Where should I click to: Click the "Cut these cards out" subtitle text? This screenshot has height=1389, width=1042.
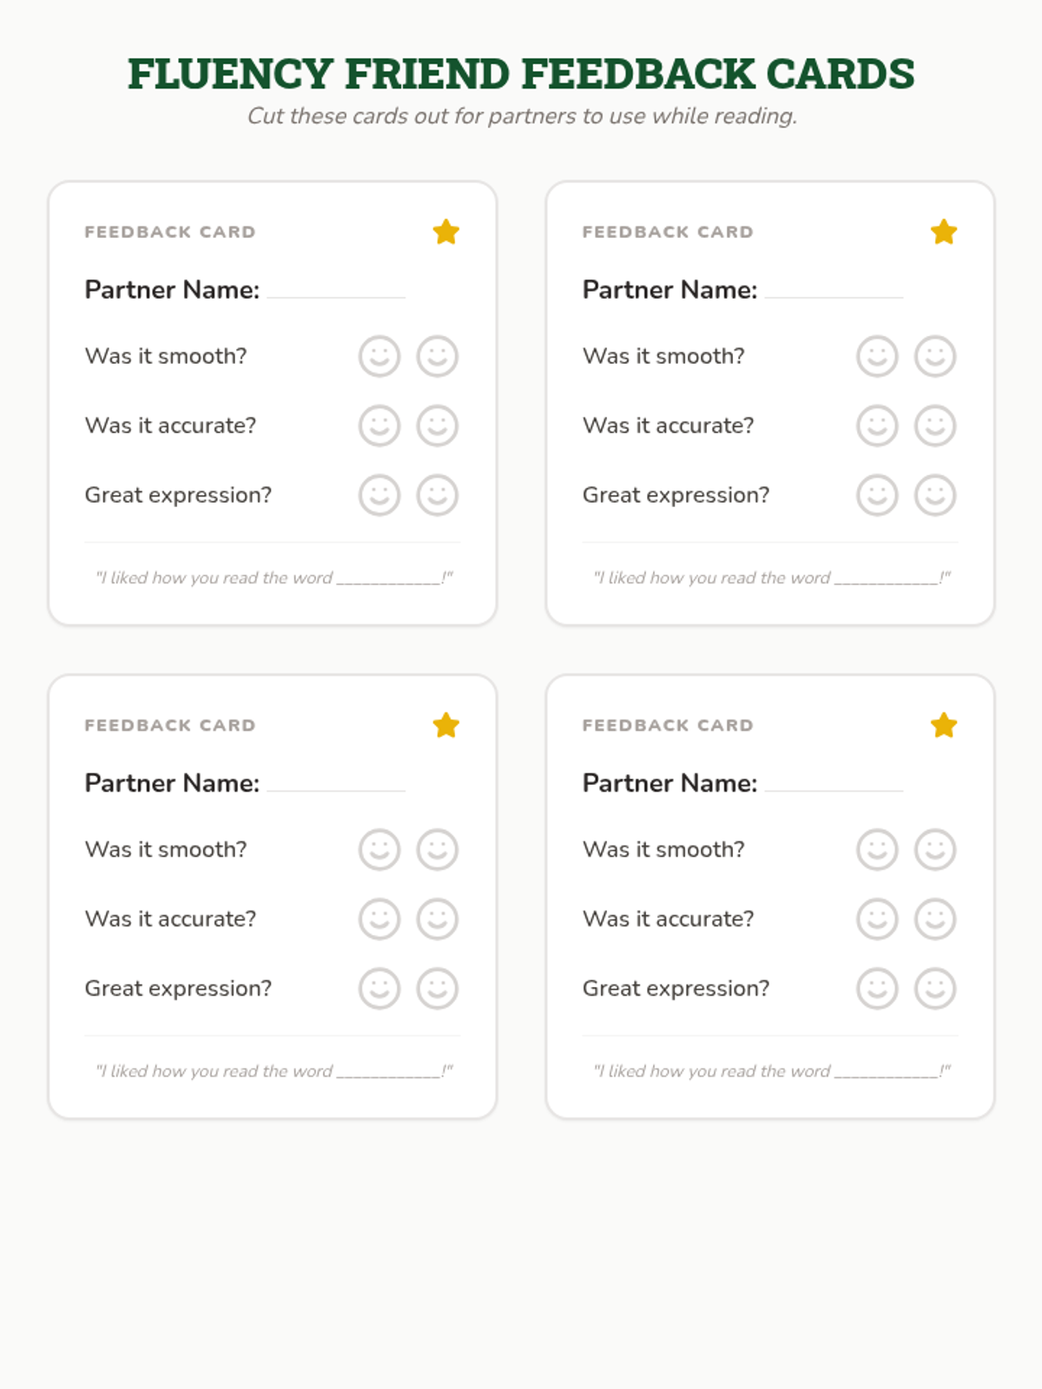[521, 116]
